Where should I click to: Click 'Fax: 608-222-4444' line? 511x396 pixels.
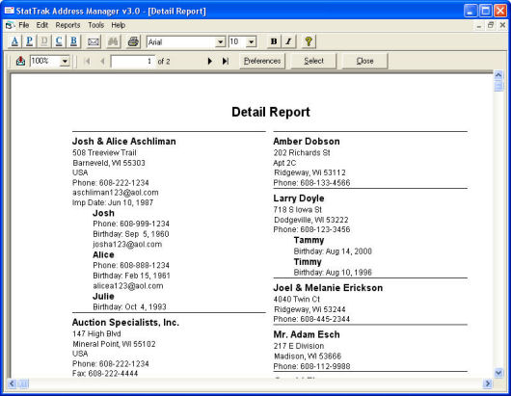click(105, 374)
